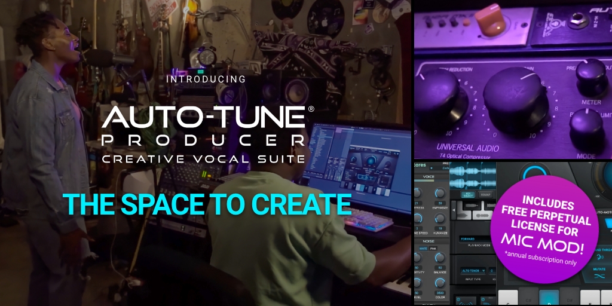Click the INPUT TYPE label
Image resolution: width=612 pixels, height=306 pixels.
click(473, 279)
